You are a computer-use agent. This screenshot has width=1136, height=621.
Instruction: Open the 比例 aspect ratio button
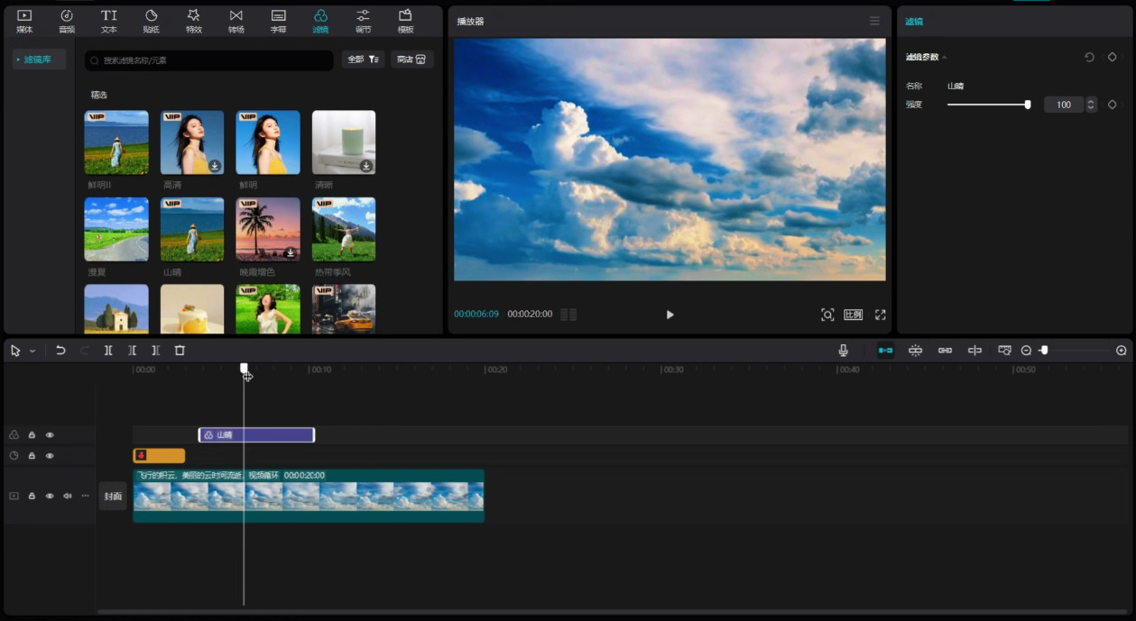(853, 315)
